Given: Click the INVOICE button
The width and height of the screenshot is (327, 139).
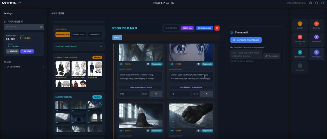Looking at the screenshot, I should pyautogui.click(x=12, y=51).
